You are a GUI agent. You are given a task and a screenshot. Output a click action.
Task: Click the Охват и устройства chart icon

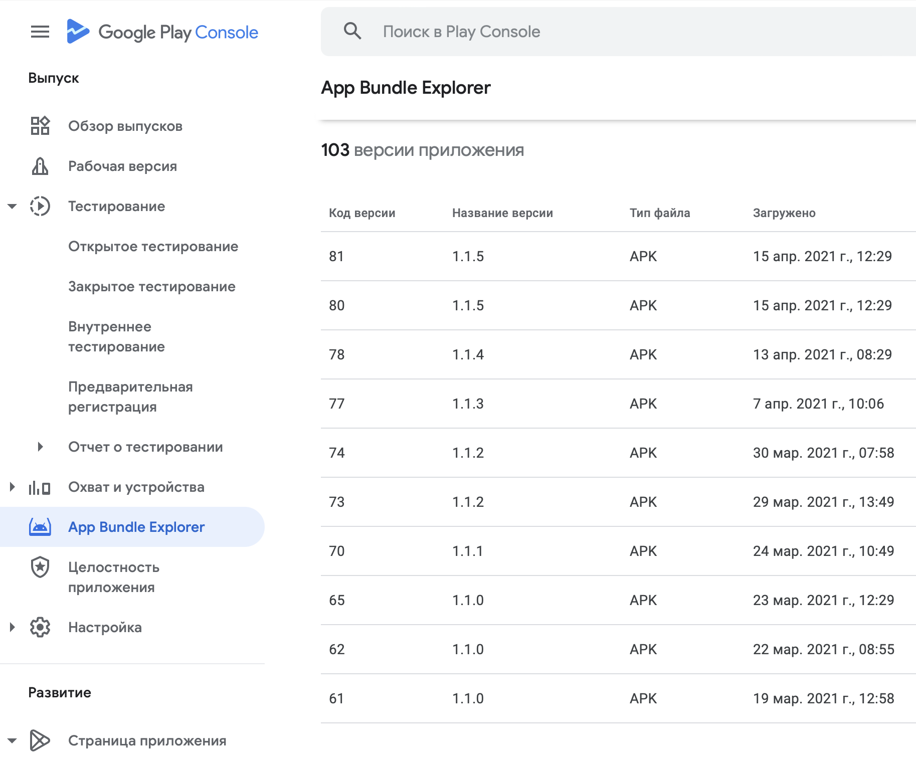pos(40,487)
